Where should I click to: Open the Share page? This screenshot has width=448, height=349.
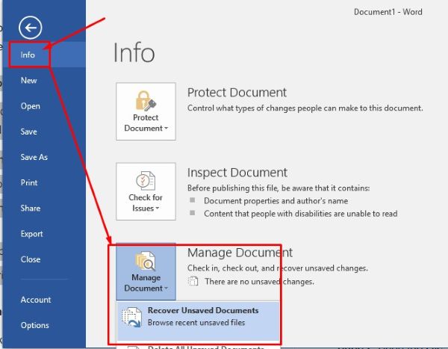coord(31,209)
